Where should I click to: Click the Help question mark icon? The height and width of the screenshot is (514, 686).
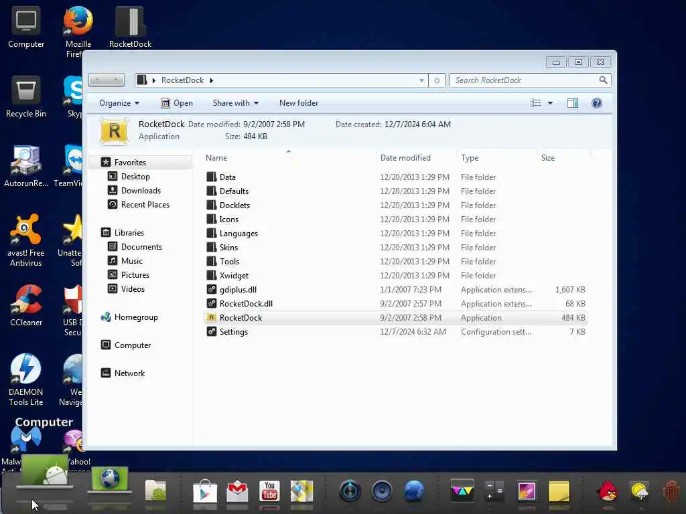(597, 102)
